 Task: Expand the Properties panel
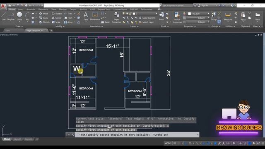pos(190,26)
